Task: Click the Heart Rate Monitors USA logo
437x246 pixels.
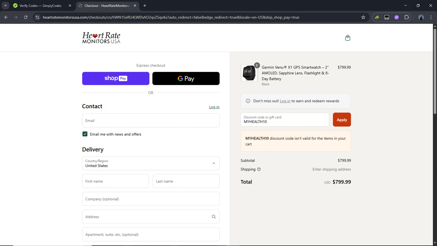Action: click(x=101, y=38)
